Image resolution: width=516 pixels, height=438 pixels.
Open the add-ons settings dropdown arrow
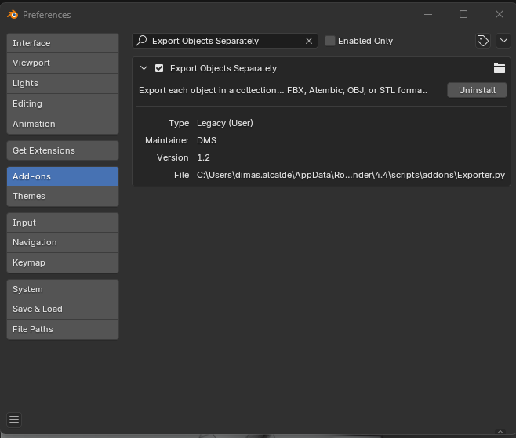click(x=503, y=41)
